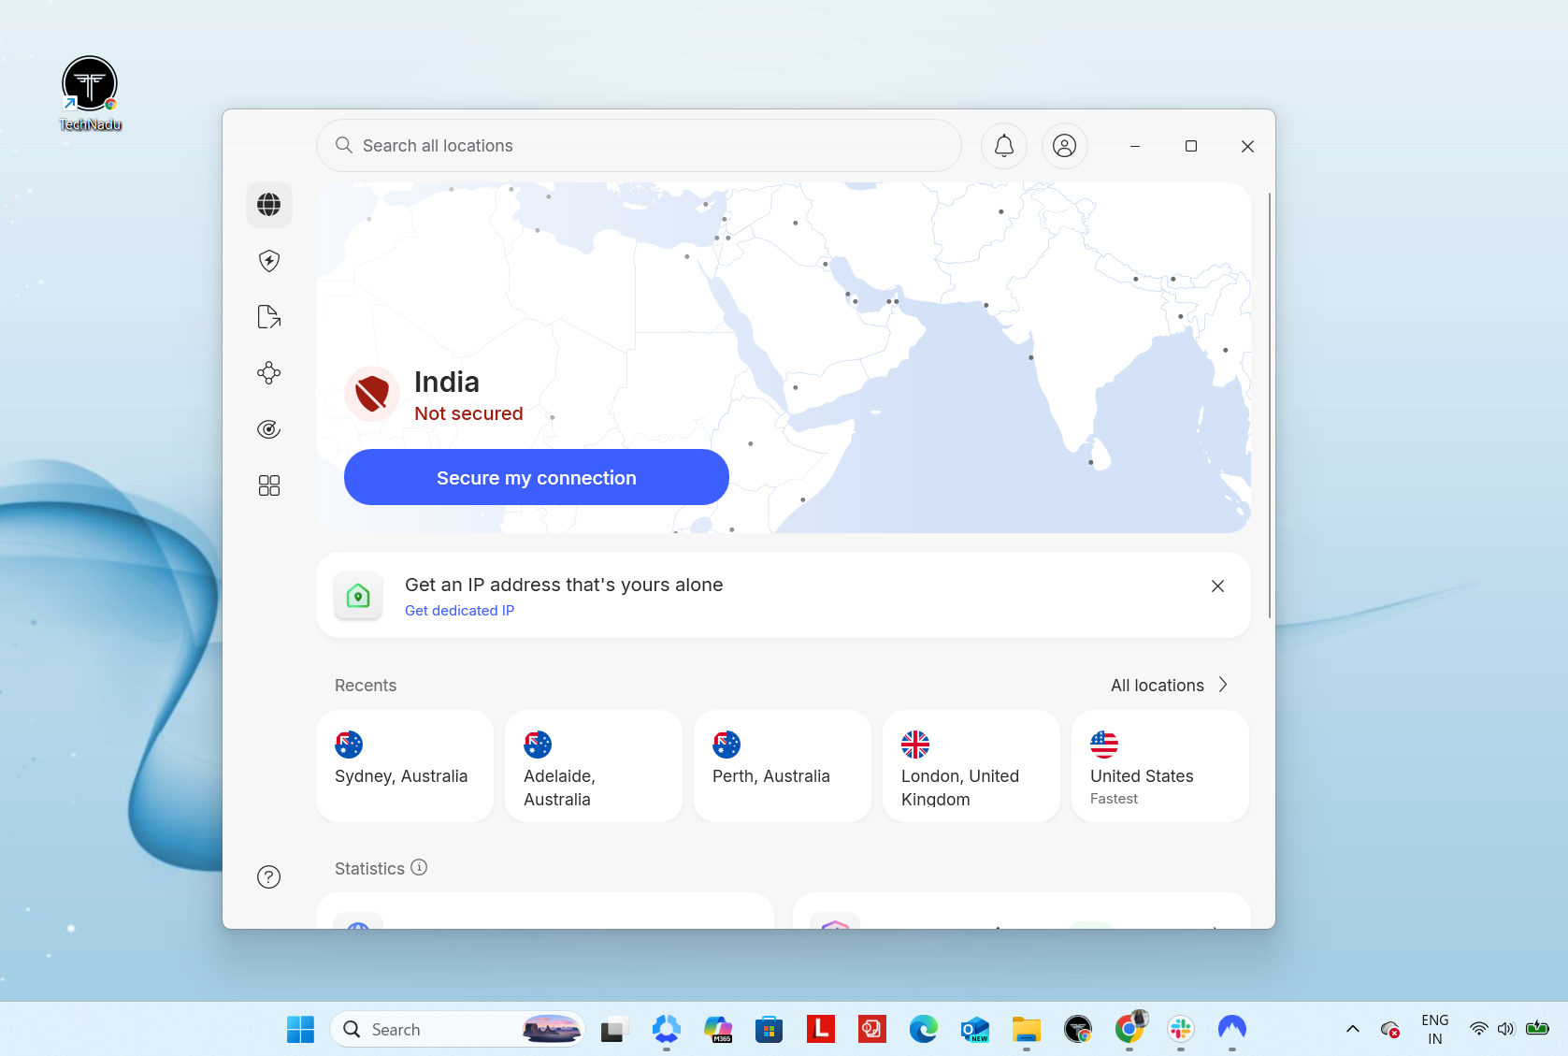
Task: Click the Statistics info icon
Action: click(x=419, y=867)
